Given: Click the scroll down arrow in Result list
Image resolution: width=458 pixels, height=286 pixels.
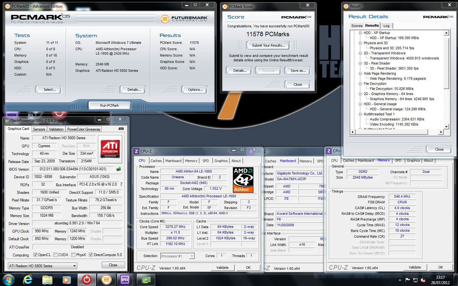Looking at the screenshot, I should tap(446, 127).
